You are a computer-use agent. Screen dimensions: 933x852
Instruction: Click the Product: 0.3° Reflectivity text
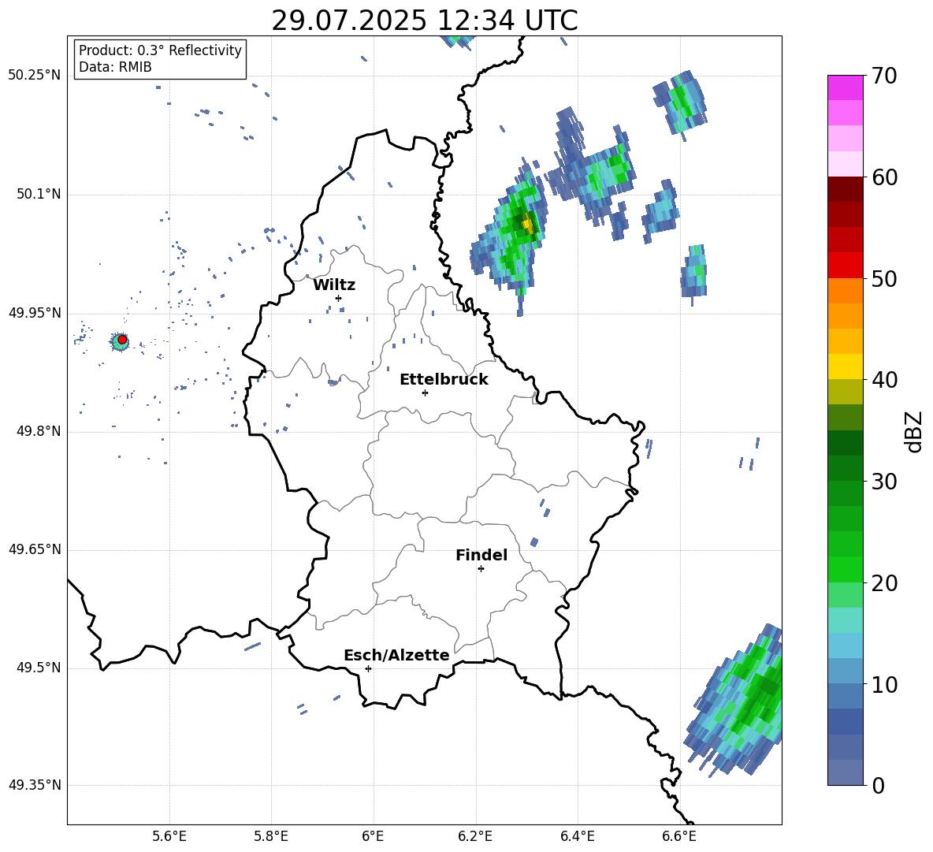coord(160,50)
